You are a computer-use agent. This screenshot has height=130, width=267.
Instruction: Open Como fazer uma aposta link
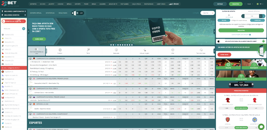point(240,34)
